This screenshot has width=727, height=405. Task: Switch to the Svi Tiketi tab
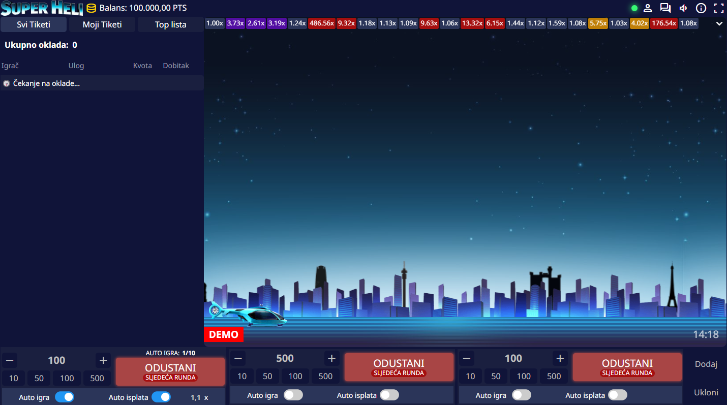point(34,24)
